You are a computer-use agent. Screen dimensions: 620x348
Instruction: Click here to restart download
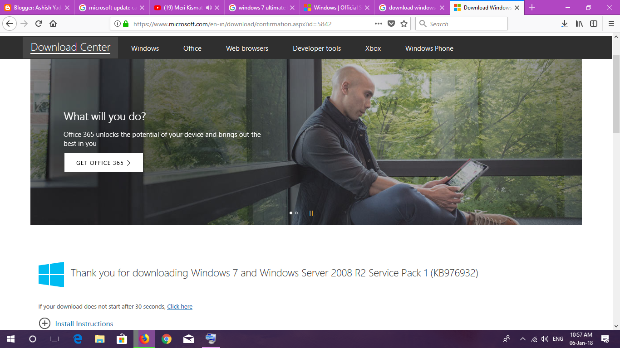coord(180,307)
